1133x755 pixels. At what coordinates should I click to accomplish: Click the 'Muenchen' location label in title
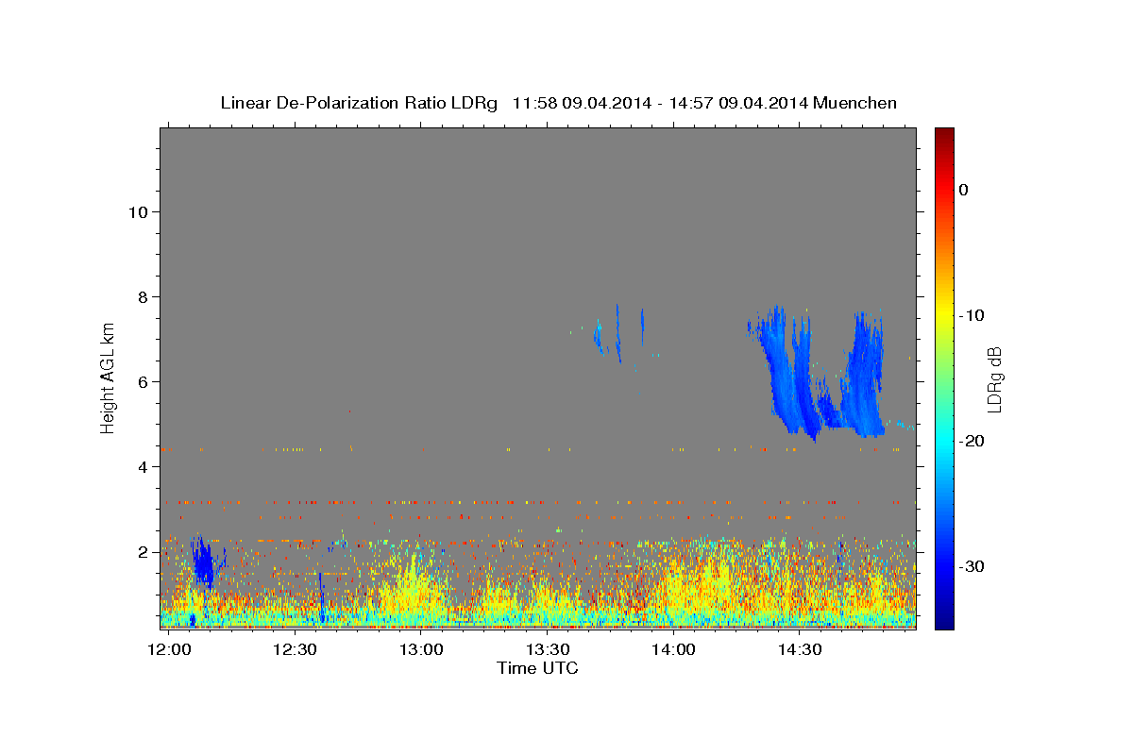[855, 103]
